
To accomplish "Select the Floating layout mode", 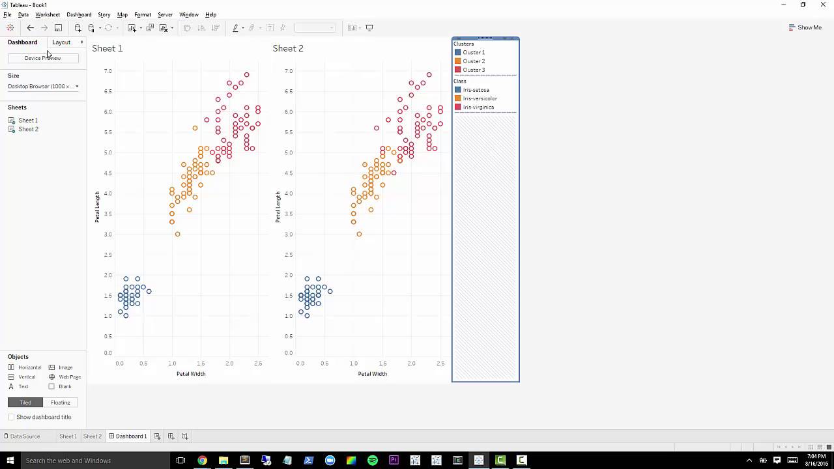I will click(61, 403).
